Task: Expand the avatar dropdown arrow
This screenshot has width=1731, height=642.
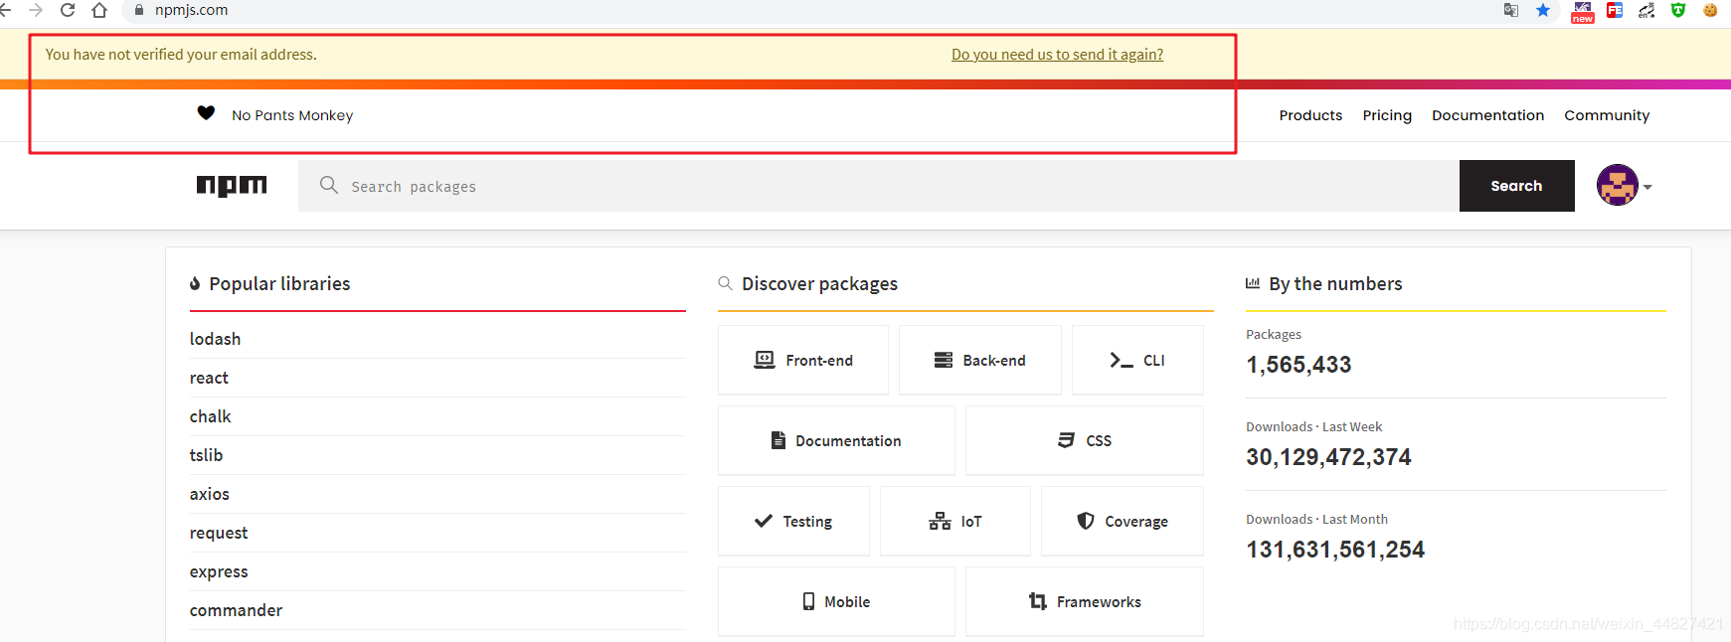Action: point(1647,187)
